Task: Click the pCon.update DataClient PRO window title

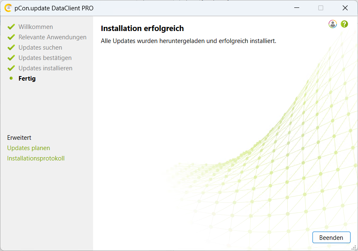Action: click(54, 8)
